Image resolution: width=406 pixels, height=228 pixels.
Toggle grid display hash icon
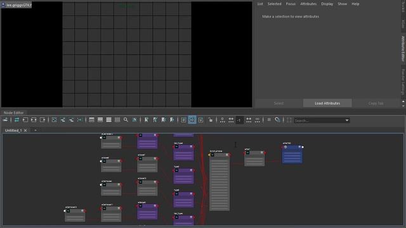tap(269, 120)
